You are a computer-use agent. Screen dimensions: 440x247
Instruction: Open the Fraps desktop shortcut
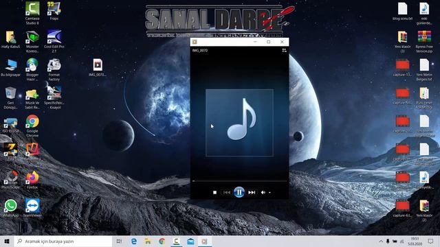54,11
